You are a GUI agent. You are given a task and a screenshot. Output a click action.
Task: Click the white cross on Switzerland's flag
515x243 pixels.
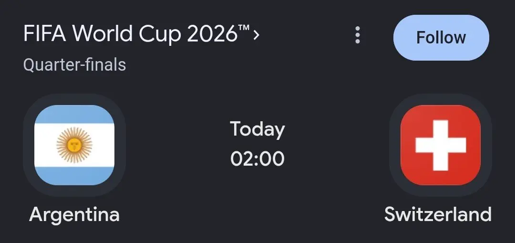441,145
